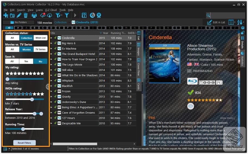This screenshot has height=154, width=248.
Task: Click the layout icon in the status bar
Action: 5,149
